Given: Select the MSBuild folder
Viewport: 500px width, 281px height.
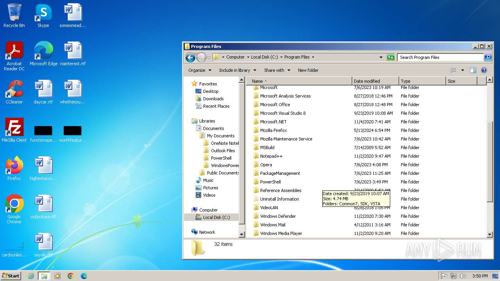Looking at the screenshot, I should (267, 148).
